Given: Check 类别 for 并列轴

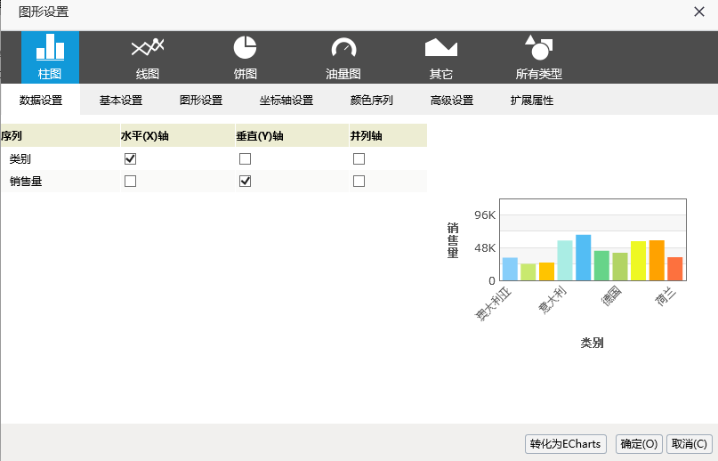Looking at the screenshot, I should pyautogui.click(x=359, y=159).
